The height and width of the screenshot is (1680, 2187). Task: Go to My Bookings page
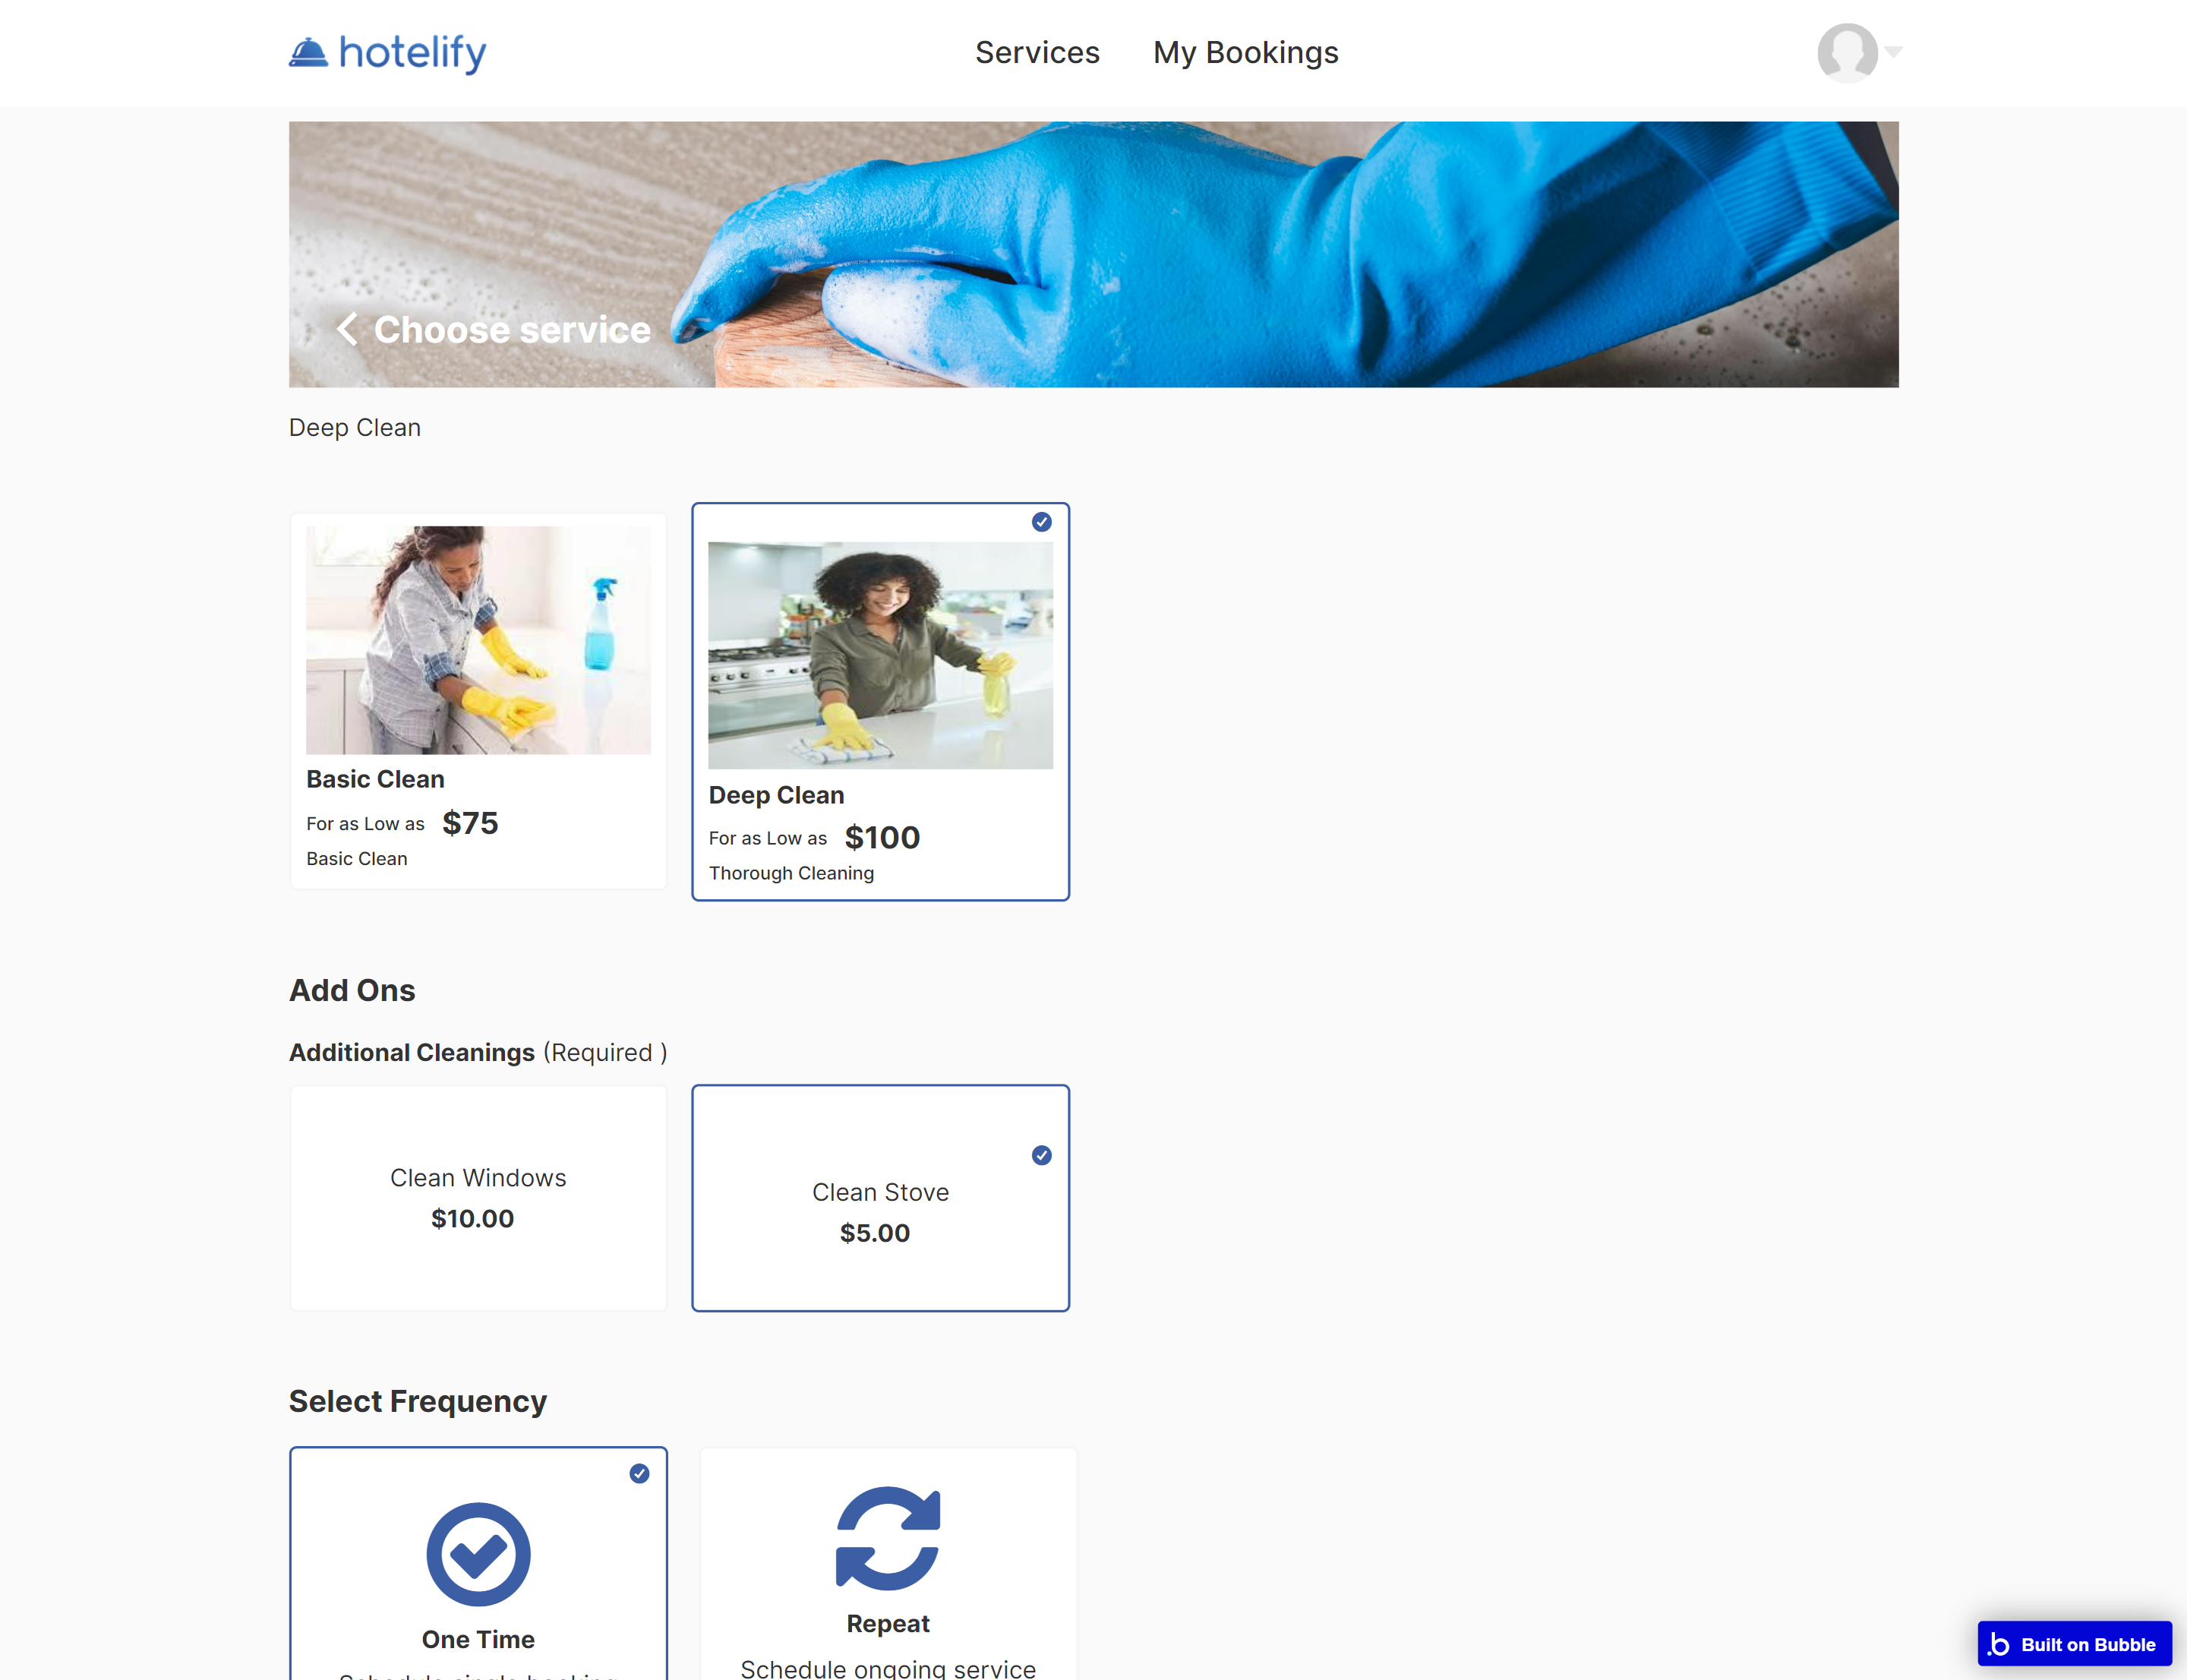click(1245, 52)
